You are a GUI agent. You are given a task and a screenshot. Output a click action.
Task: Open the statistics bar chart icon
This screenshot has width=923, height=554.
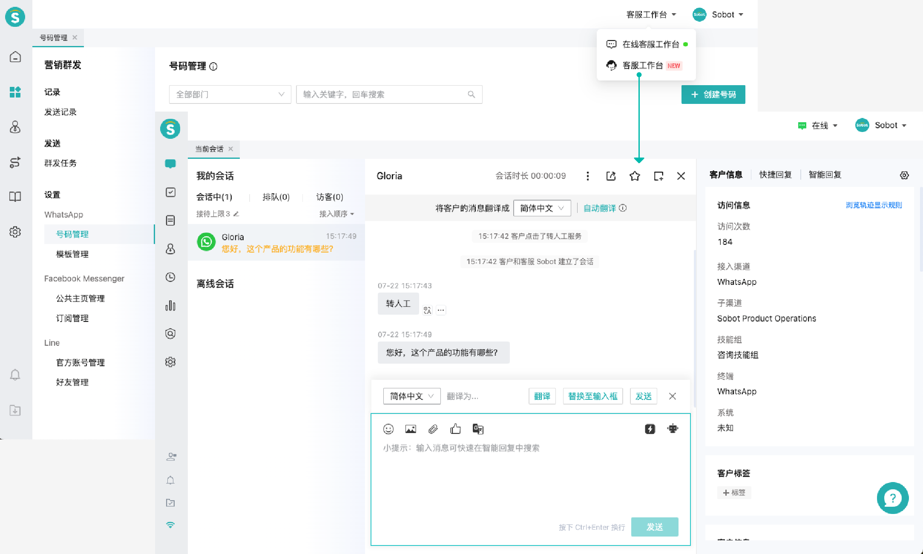(x=170, y=305)
